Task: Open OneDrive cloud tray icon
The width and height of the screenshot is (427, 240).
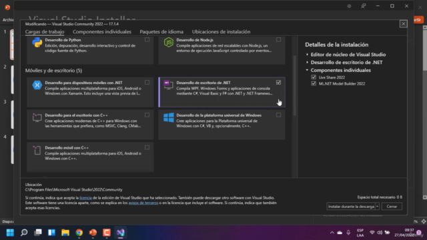Action: pos(340,233)
